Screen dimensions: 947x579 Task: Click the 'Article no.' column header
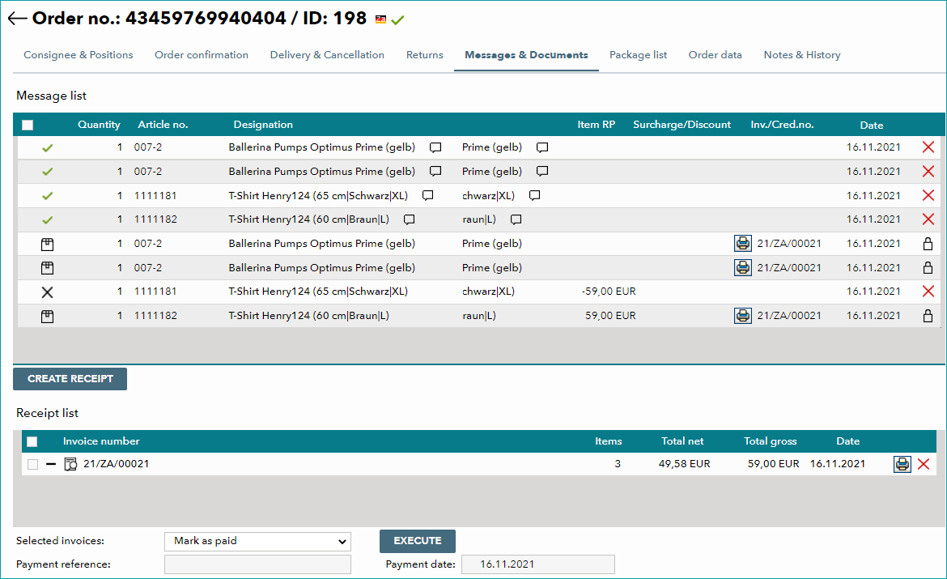click(163, 125)
